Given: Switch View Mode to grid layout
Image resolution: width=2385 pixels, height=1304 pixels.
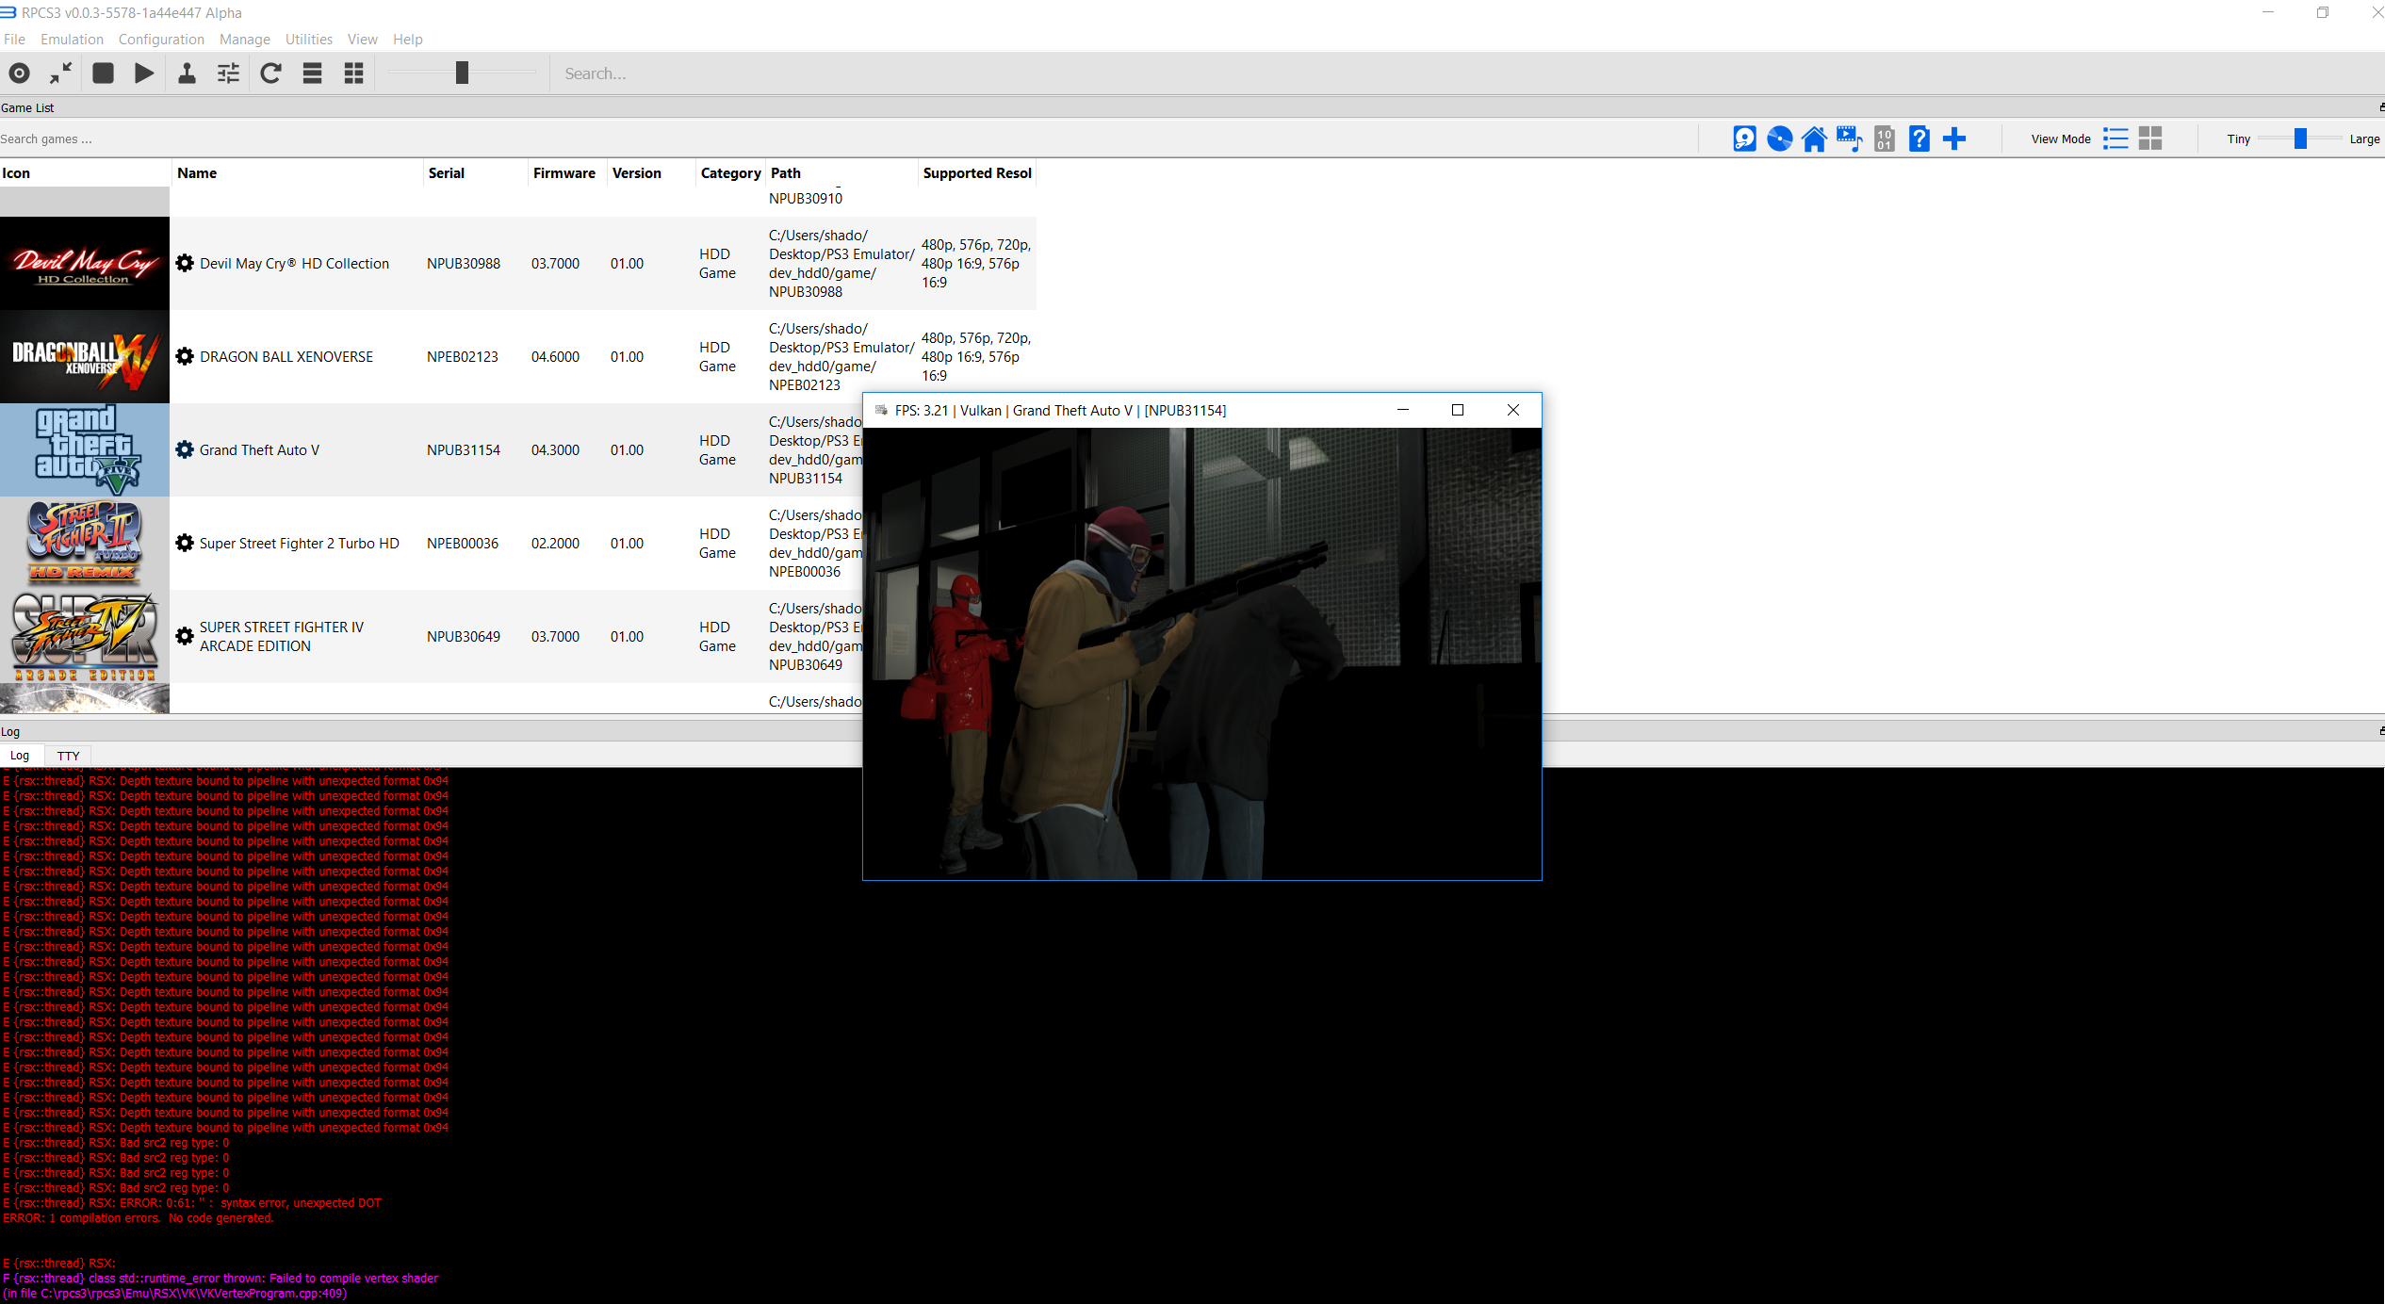Looking at the screenshot, I should (2150, 139).
